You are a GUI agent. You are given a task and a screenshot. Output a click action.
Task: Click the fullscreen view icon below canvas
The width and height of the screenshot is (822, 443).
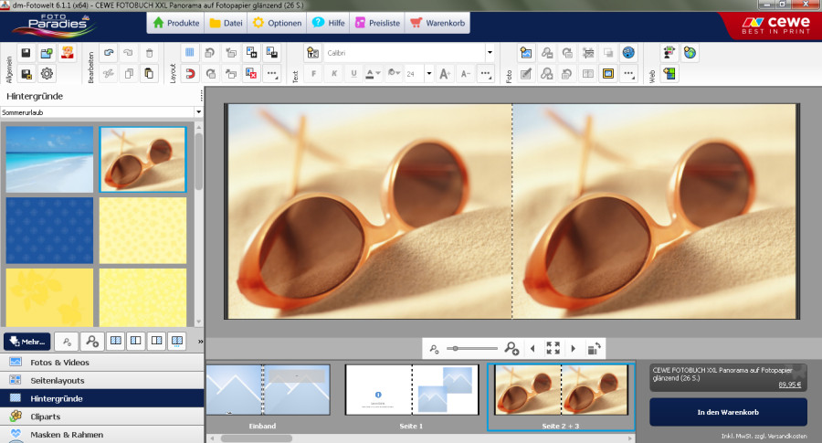click(x=553, y=348)
